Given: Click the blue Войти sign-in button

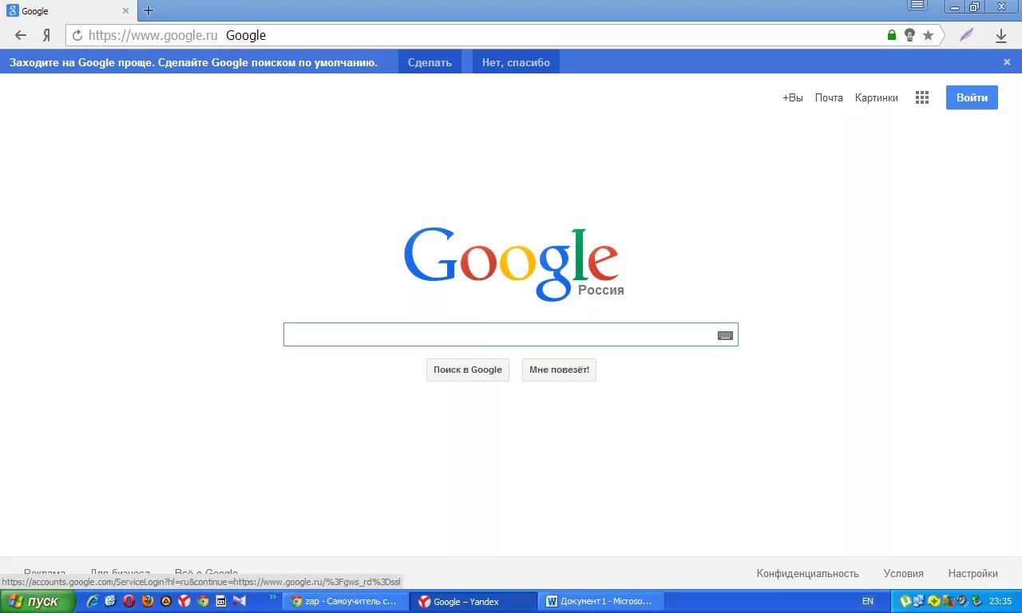Looking at the screenshot, I should pyautogui.click(x=972, y=97).
